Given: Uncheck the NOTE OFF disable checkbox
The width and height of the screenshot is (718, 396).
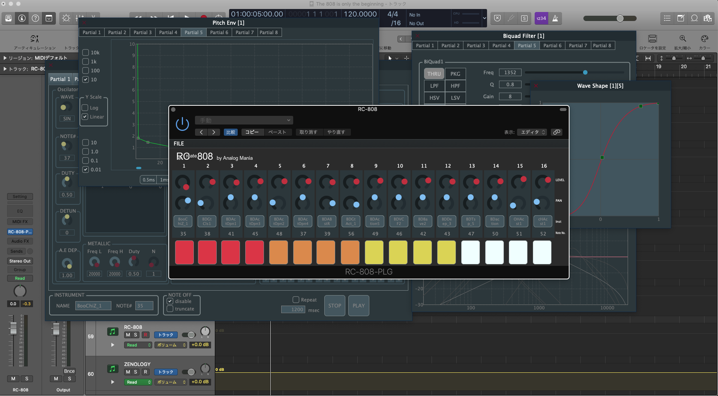Looking at the screenshot, I should click(170, 301).
